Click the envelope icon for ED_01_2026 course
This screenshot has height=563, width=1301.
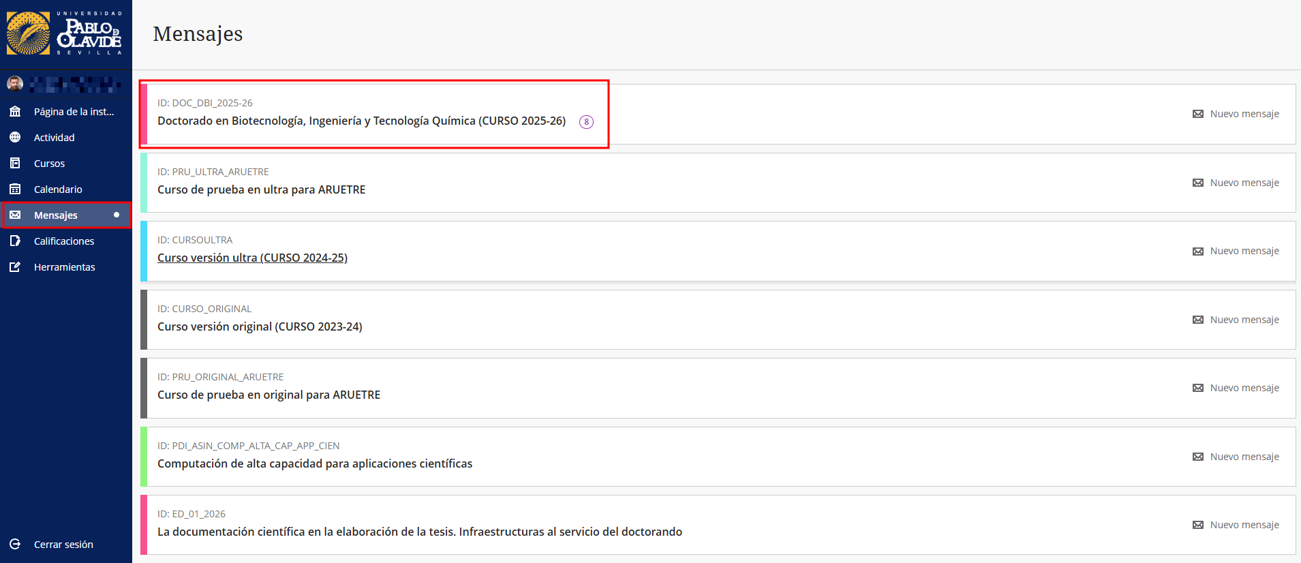[x=1197, y=525]
